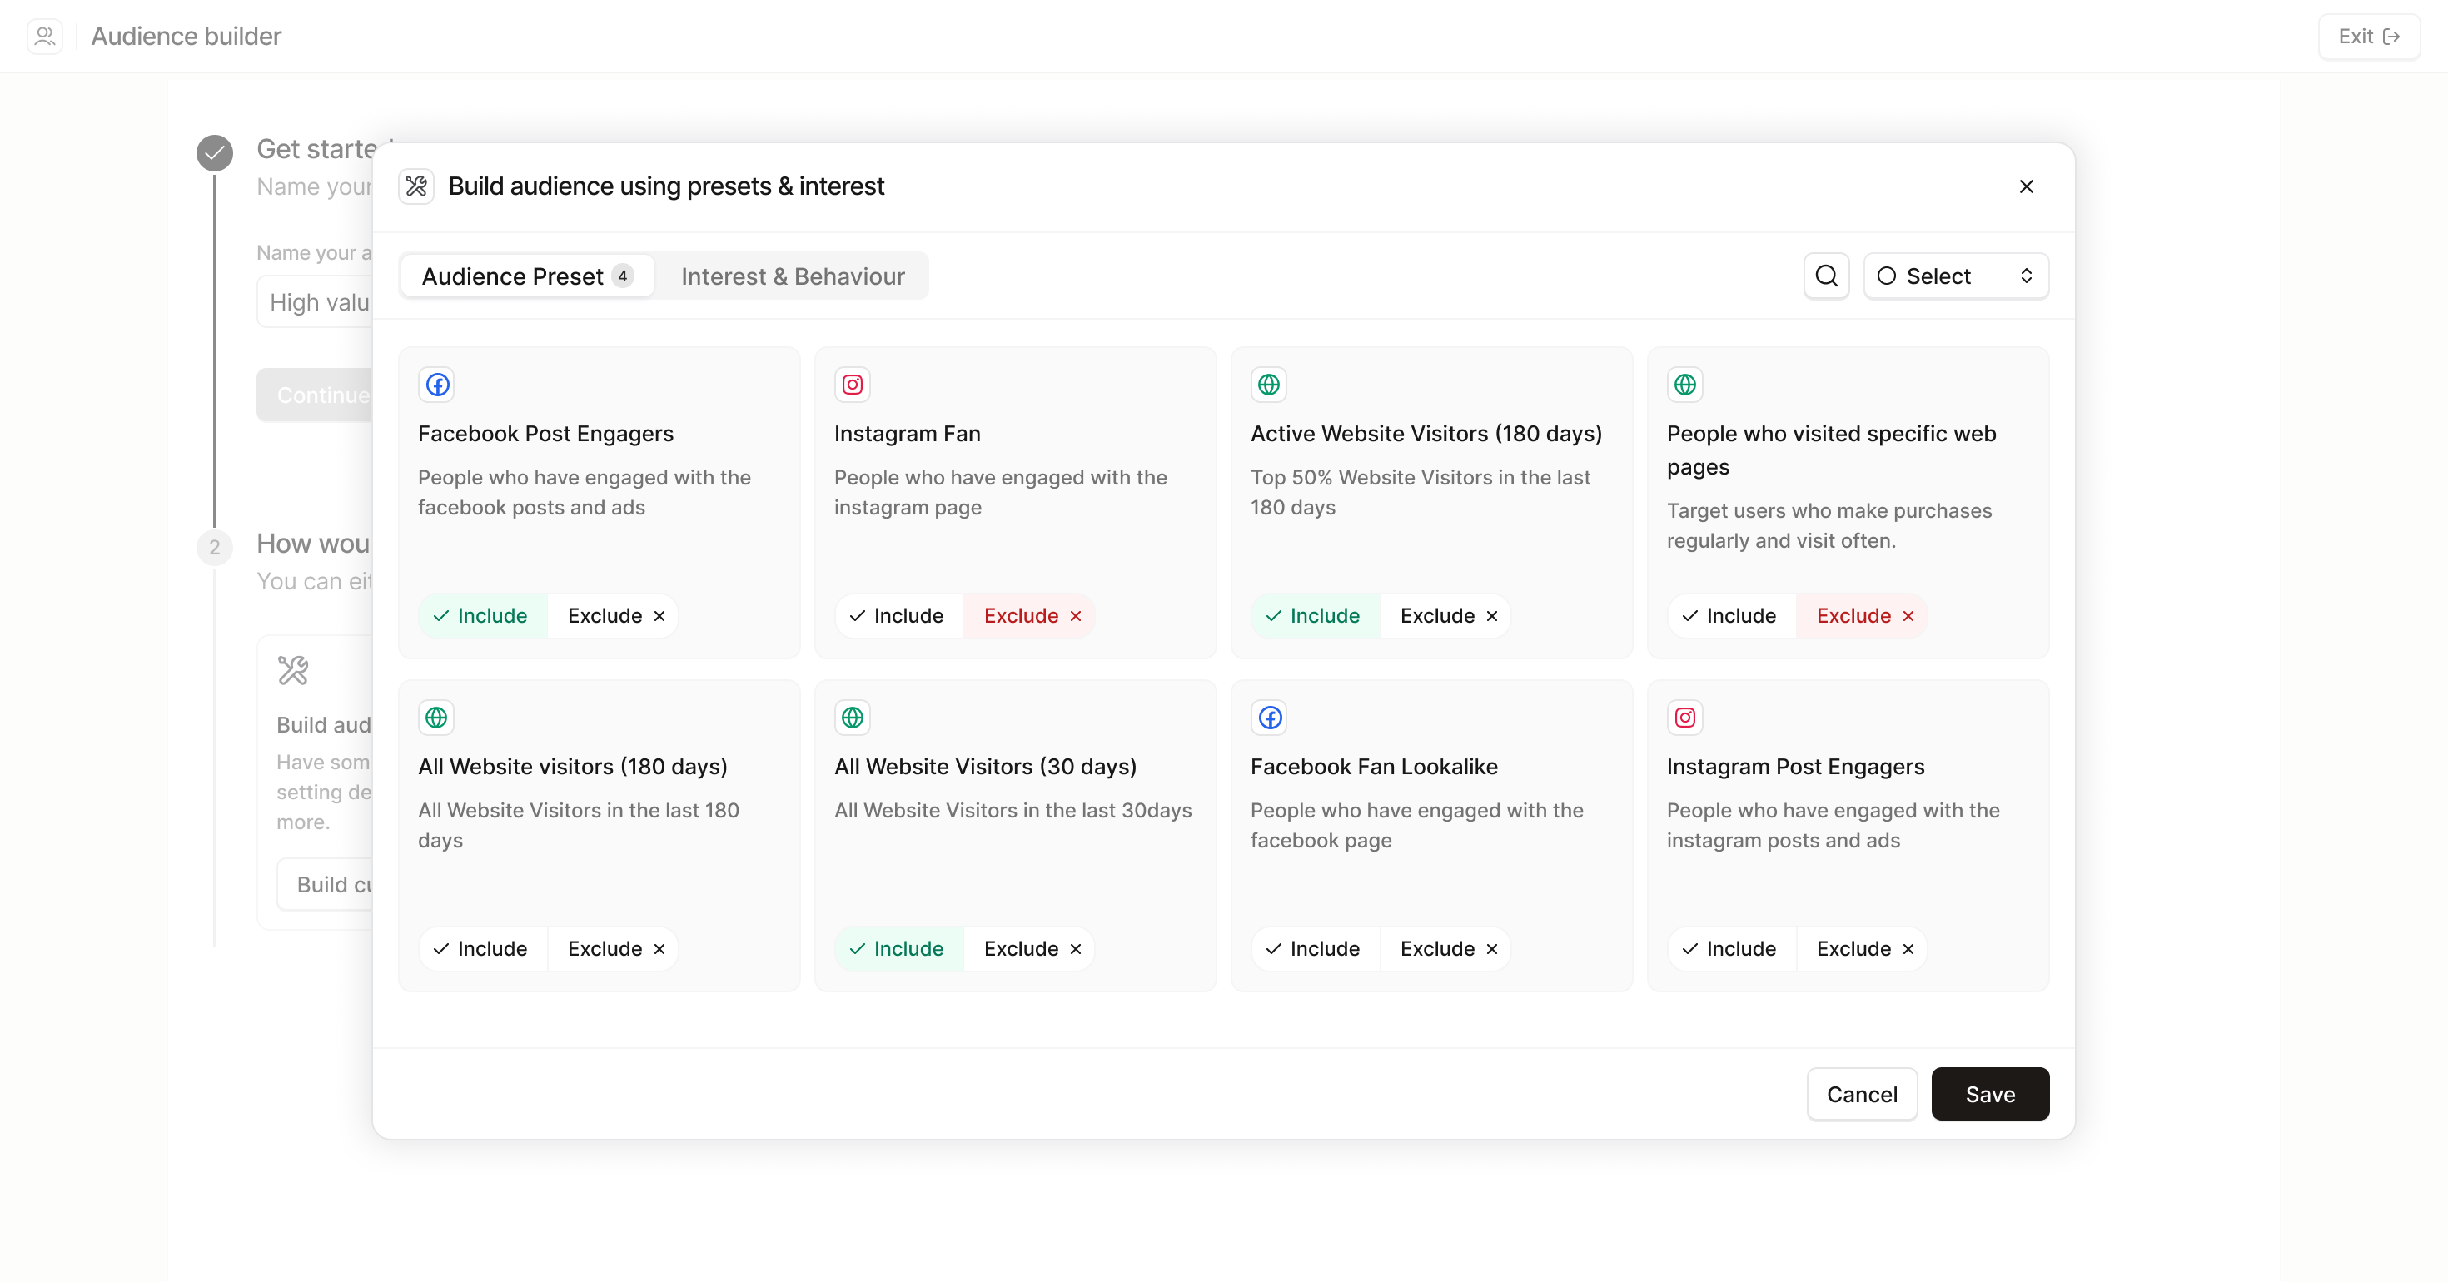This screenshot has width=2448, height=1282.
Task: Exclude All Website visitors (180 days)
Action: pos(614,948)
